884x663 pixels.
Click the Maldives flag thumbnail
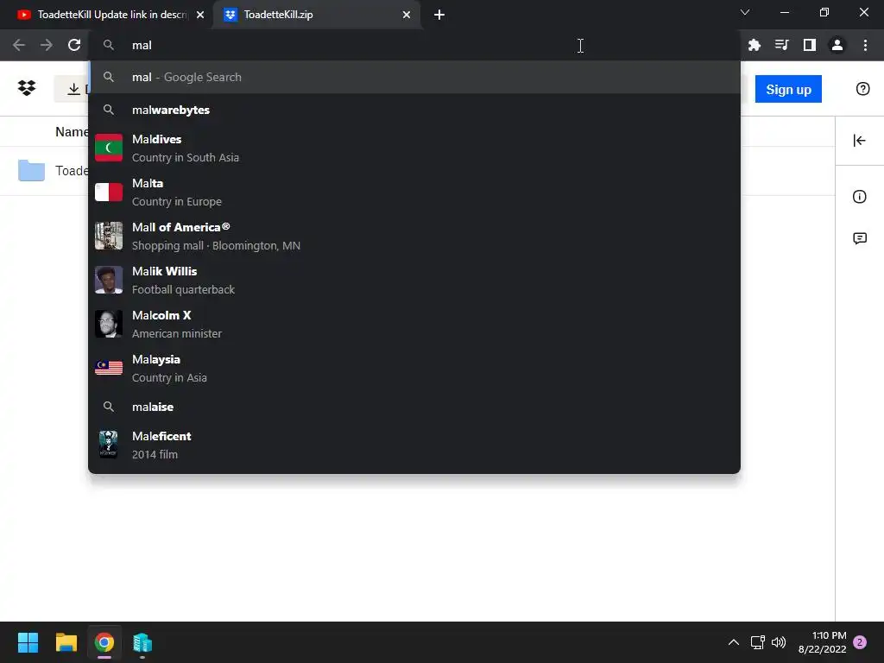tap(108, 148)
